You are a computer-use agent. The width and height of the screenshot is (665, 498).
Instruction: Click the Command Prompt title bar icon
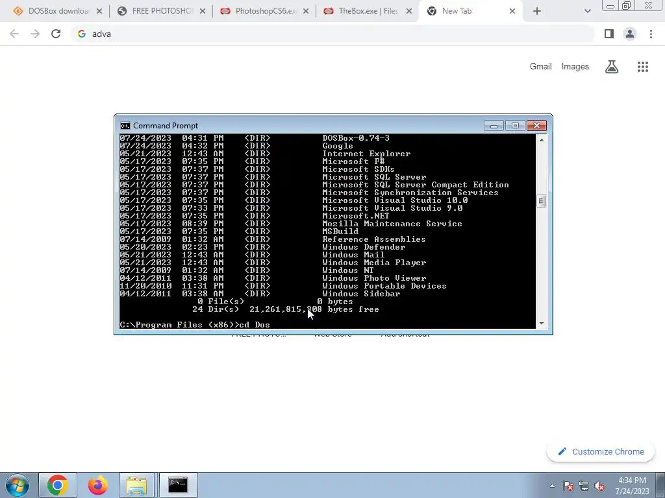[125, 126]
